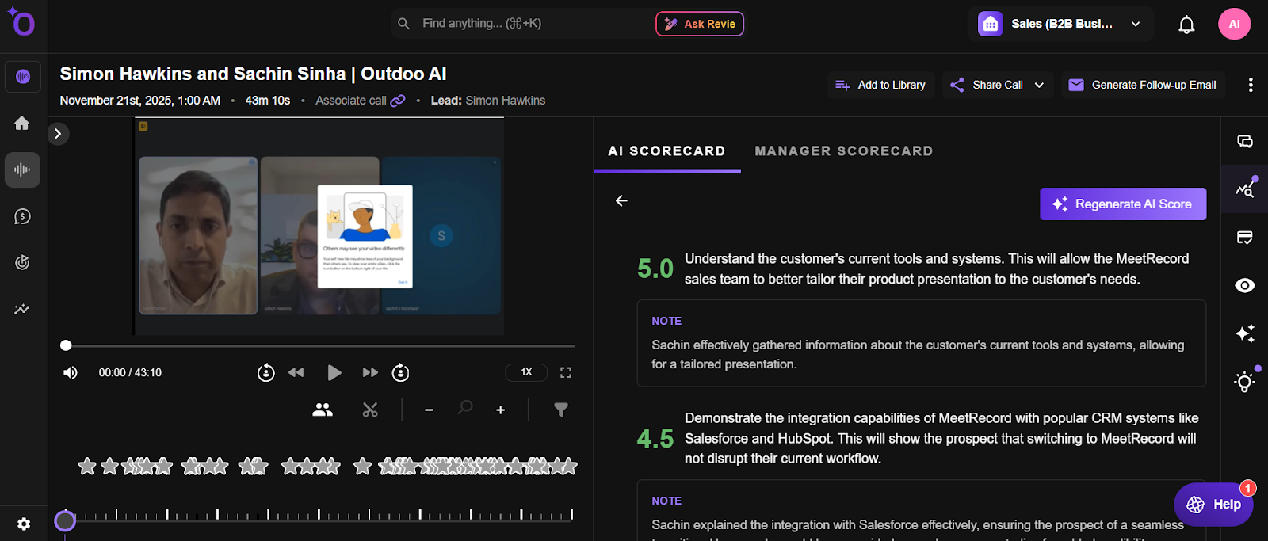Rewind the recording
This screenshot has width=1268, height=541.
click(x=296, y=372)
